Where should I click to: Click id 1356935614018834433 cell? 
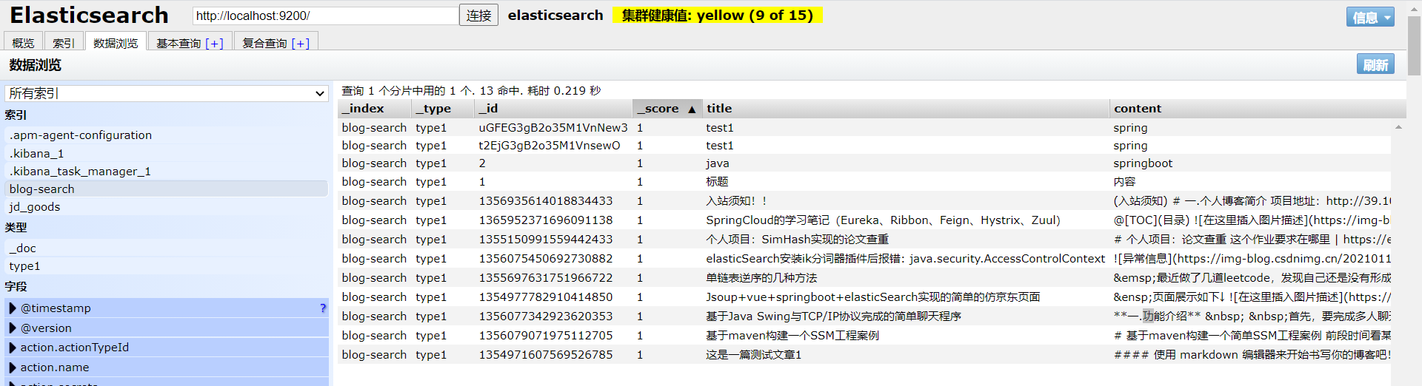(546, 200)
